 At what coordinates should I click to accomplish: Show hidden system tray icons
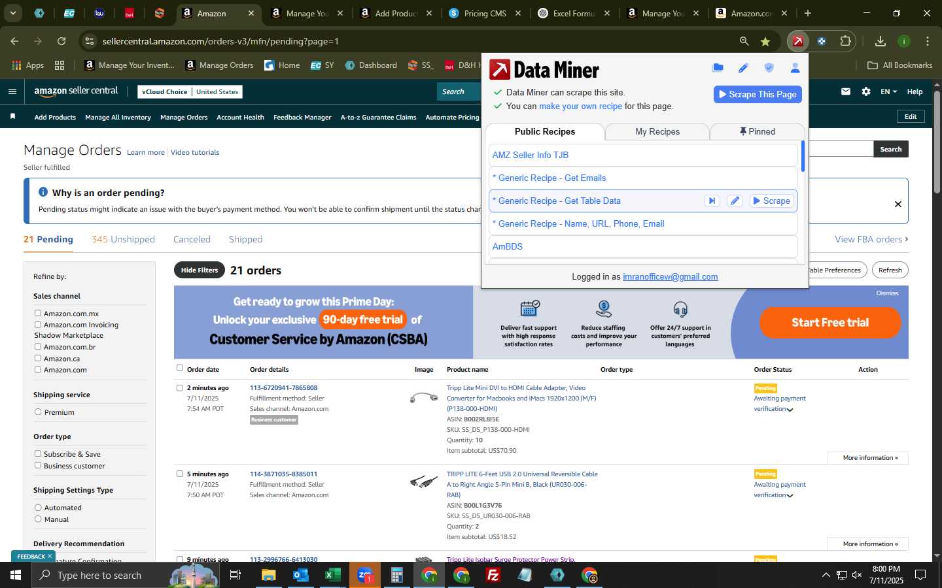(x=826, y=576)
